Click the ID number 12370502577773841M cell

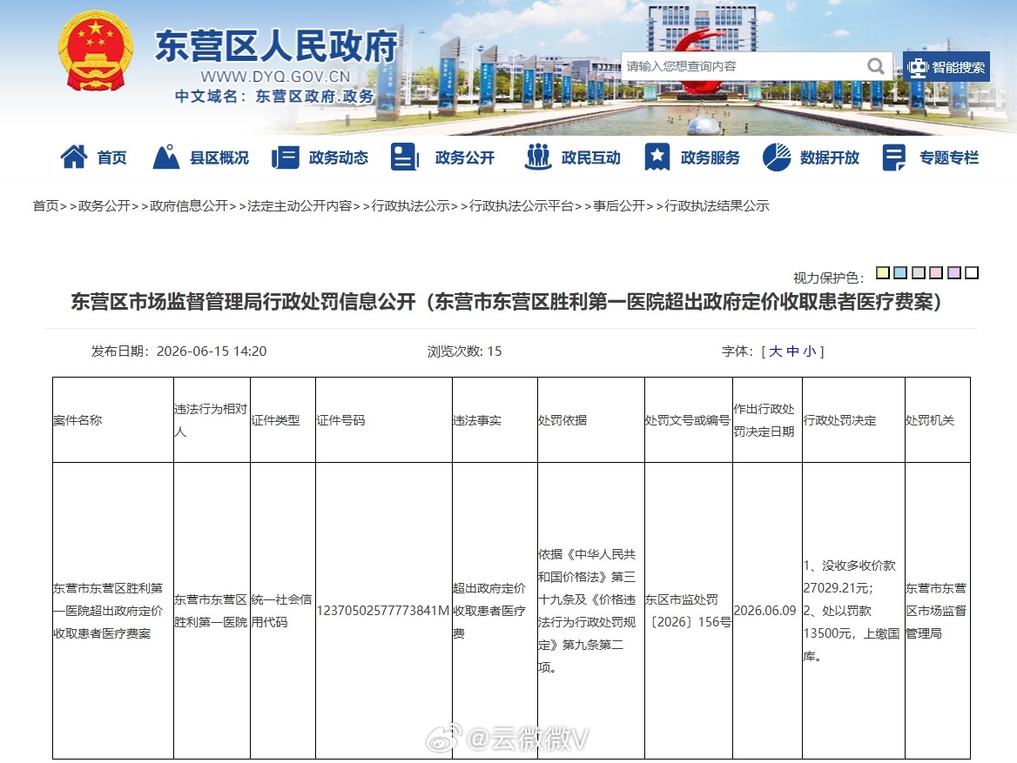point(382,611)
